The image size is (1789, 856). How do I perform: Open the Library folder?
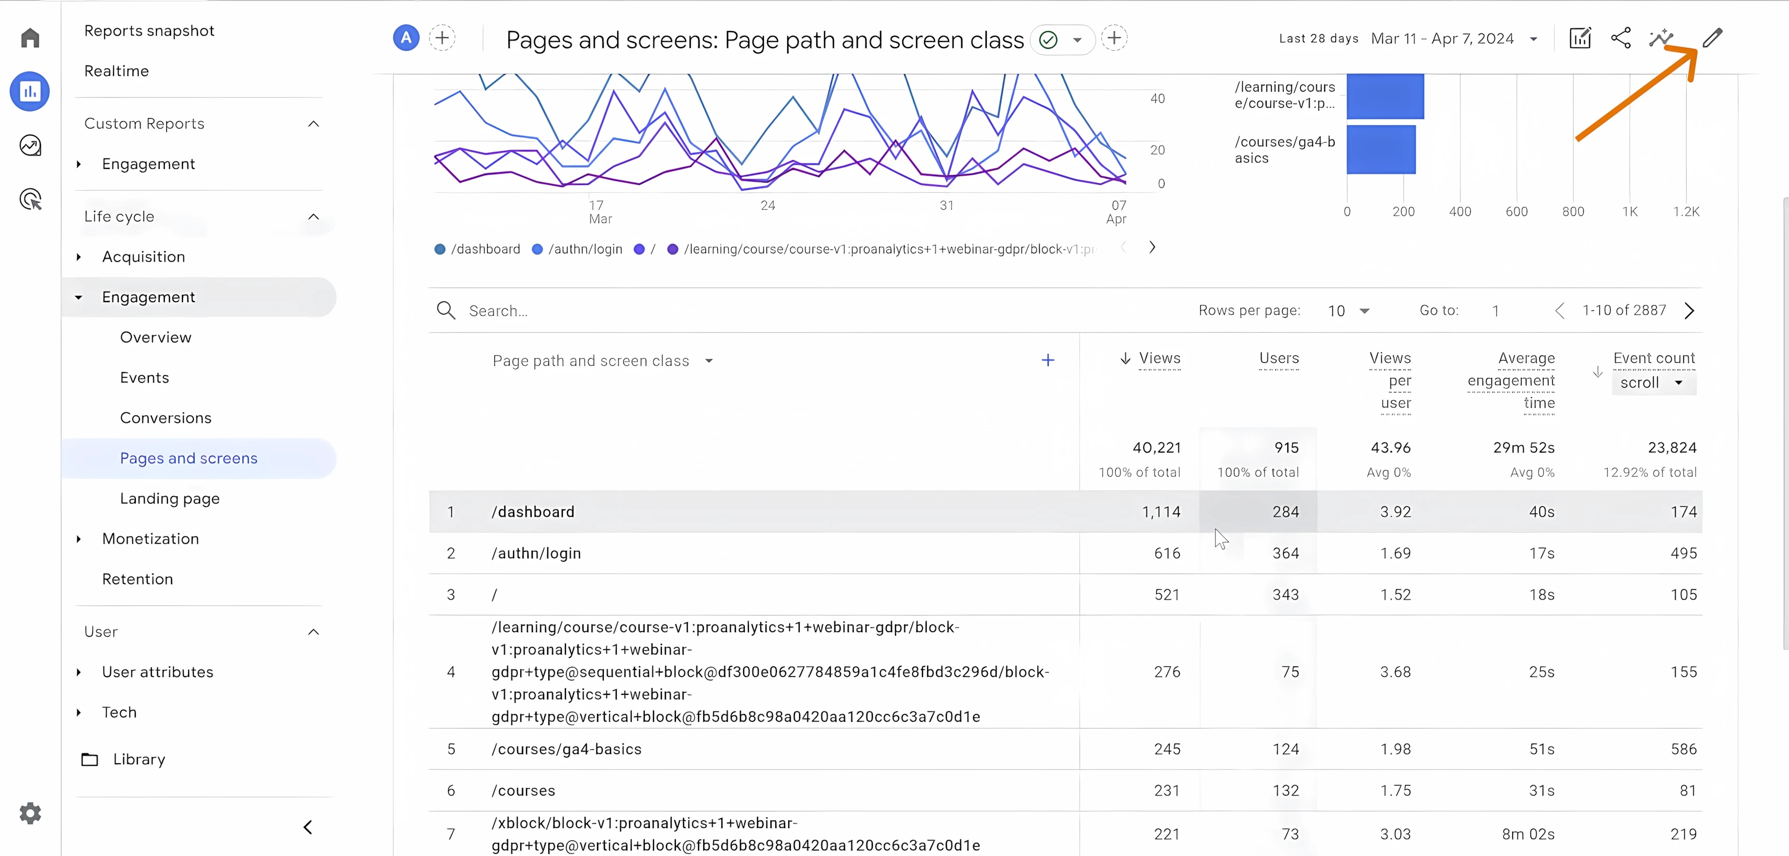coord(124,760)
